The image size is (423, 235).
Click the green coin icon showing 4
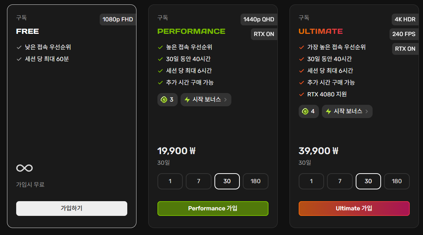click(305, 111)
